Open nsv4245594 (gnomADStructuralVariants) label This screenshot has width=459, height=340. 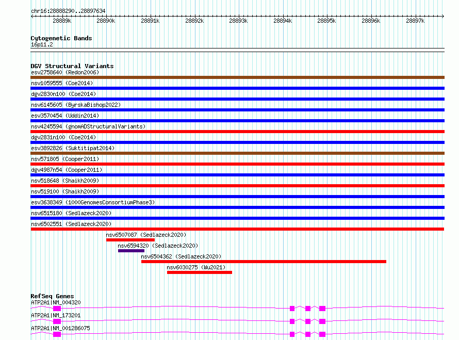click(x=88, y=126)
